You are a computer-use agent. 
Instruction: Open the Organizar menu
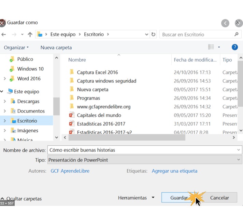[x=16, y=48]
